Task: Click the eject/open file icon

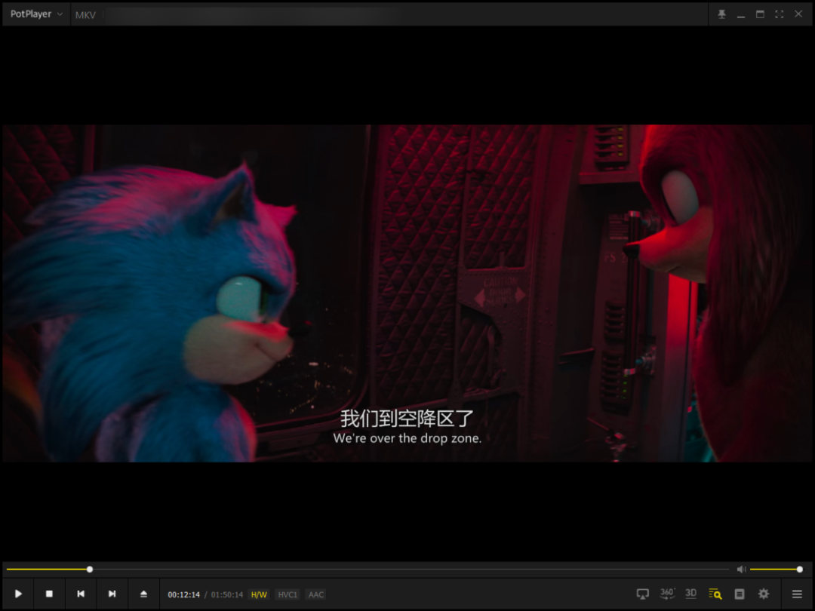Action: (143, 594)
